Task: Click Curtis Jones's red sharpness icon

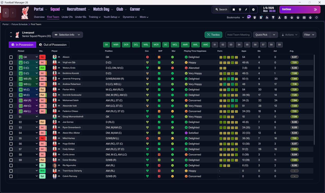Action: (x=159, y=154)
